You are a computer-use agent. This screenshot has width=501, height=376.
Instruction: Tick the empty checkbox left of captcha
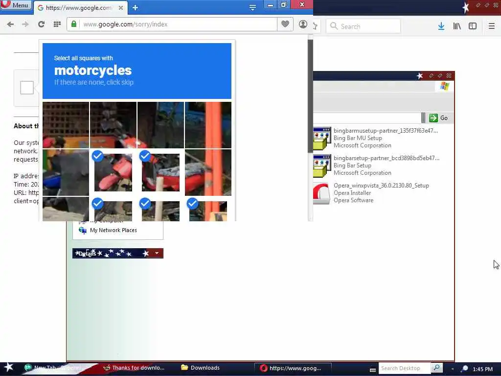(27, 88)
